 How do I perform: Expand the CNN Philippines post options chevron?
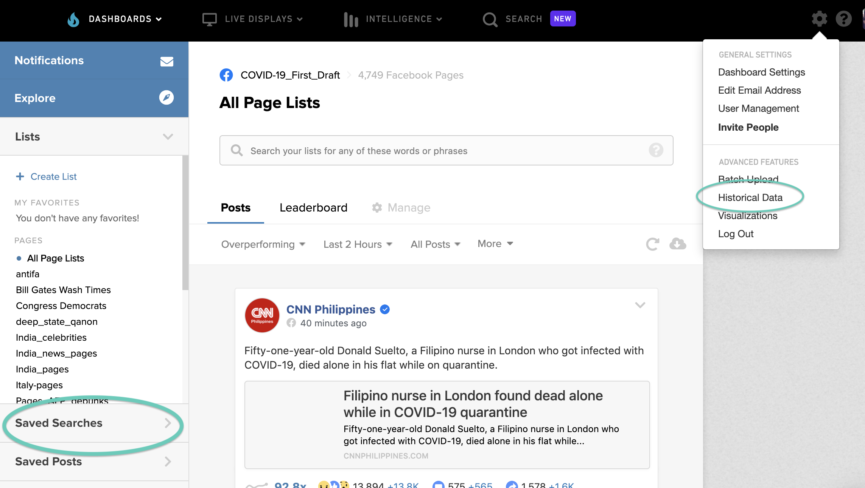coord(640,305)
